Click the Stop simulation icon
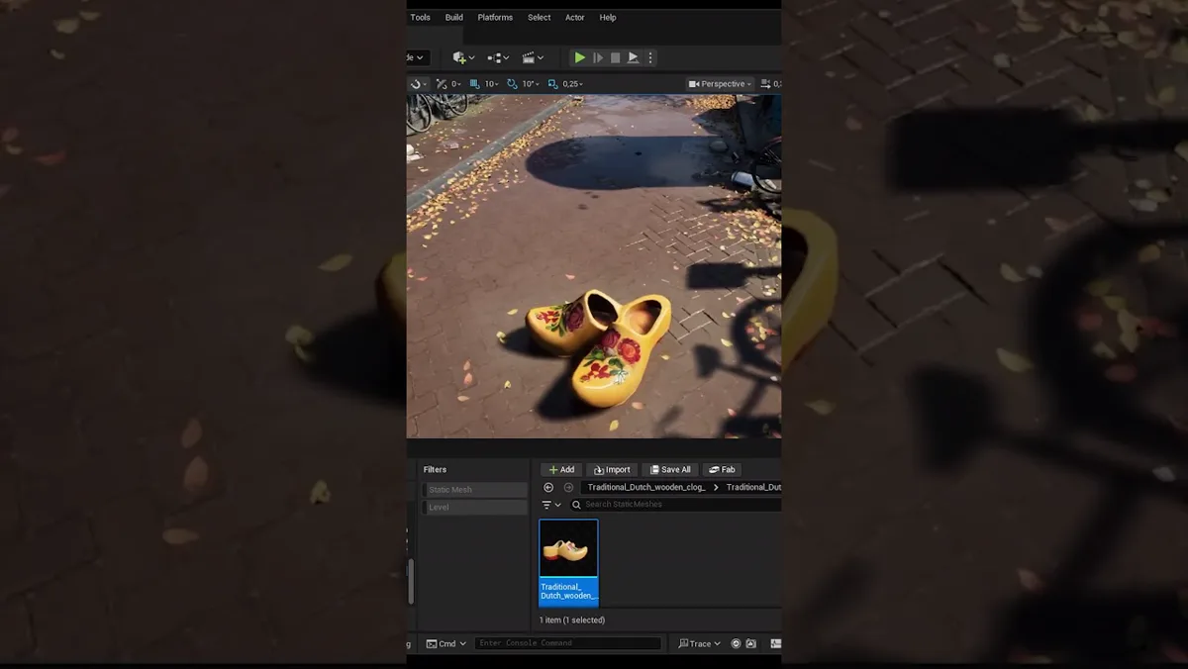The height and width of the screenshot is (669, 1188). (615, 58)
